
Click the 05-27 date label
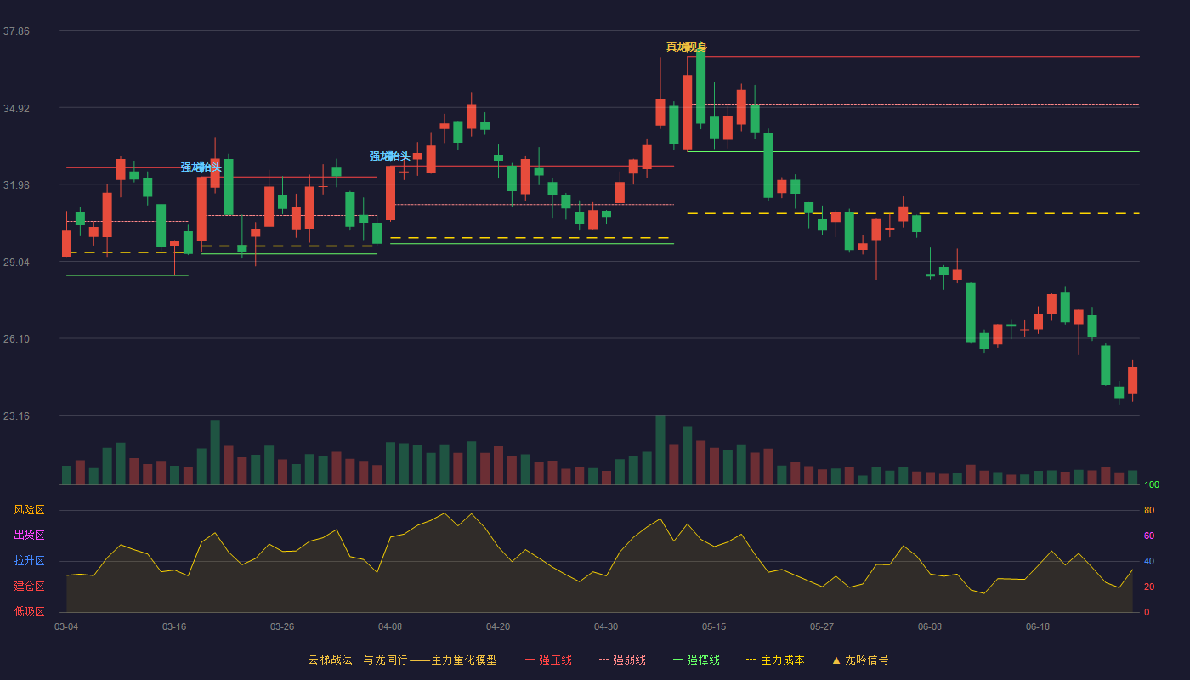[822, 626]
